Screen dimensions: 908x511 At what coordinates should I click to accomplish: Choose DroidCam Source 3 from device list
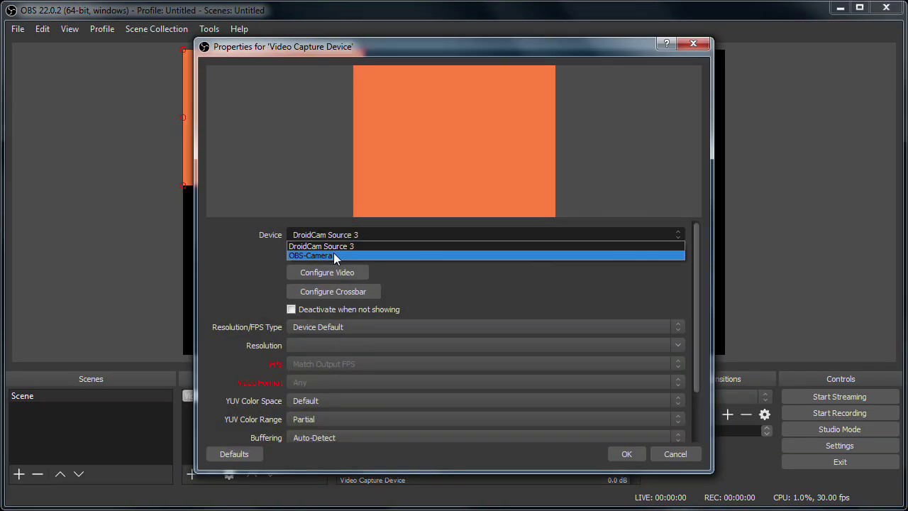[x=486, y=246]
